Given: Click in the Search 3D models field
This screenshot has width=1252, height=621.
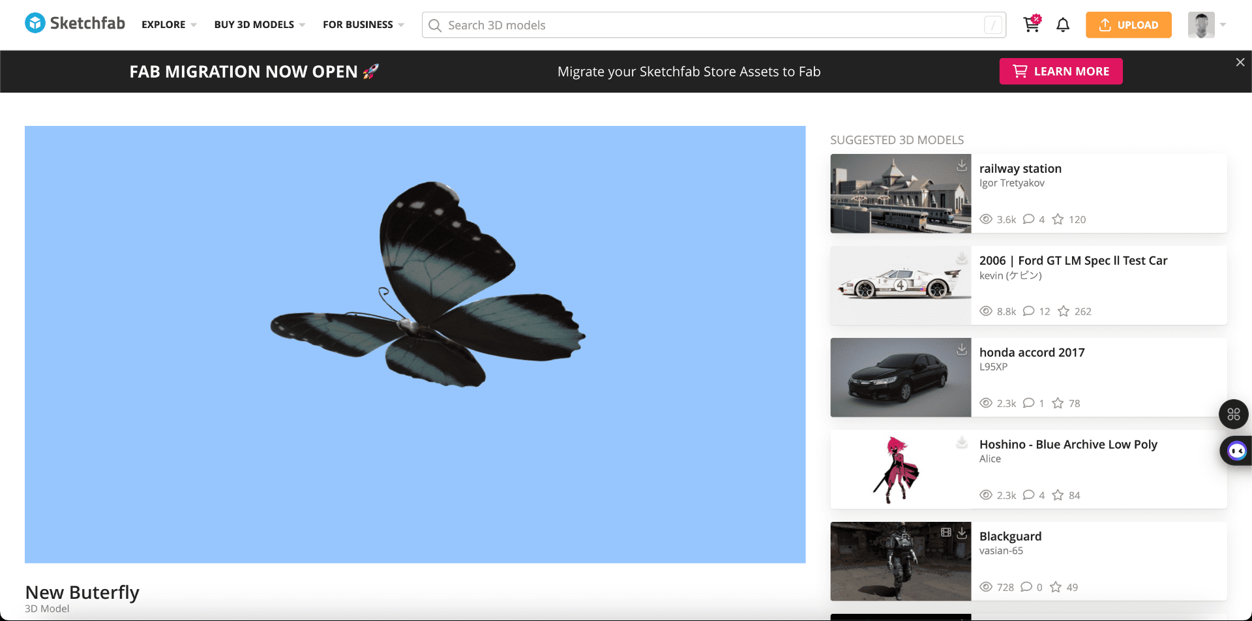Looking at the screenshot, I should [714, 25].
